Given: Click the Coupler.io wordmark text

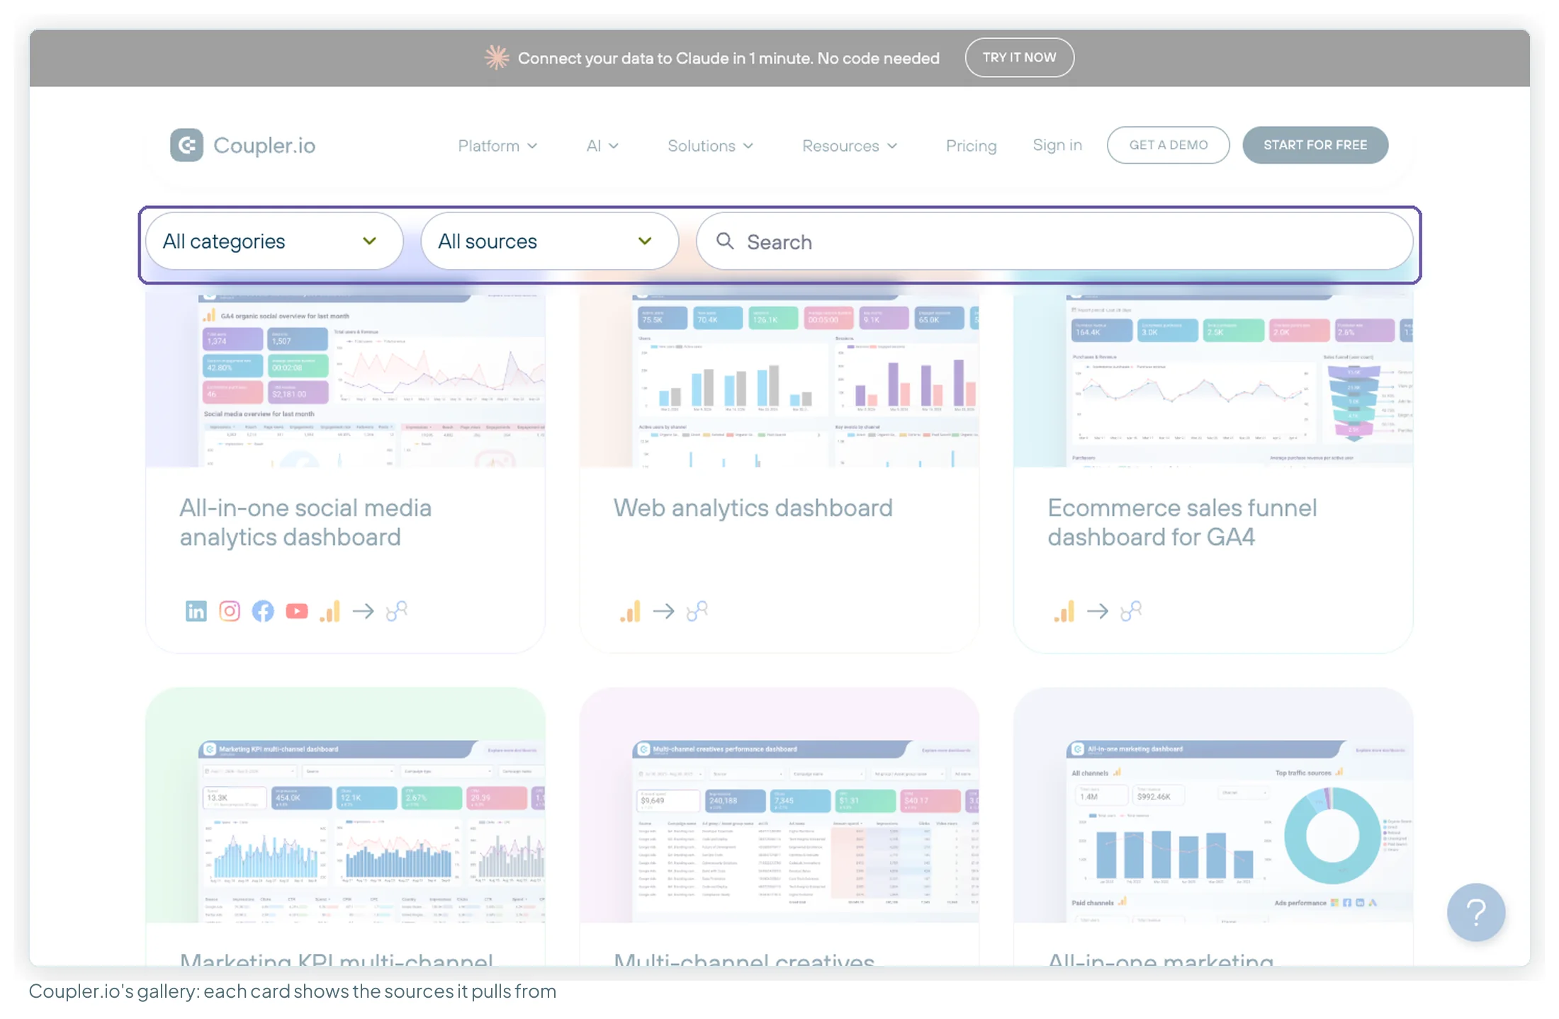Looking at the screenshot, I should point(264,146).
